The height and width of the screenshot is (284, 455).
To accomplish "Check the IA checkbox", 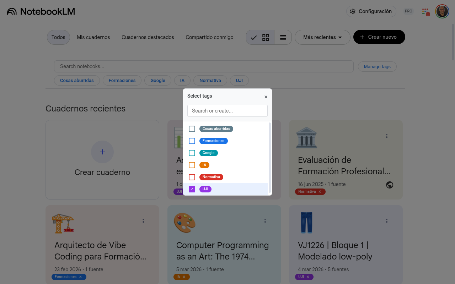I will point(192,165).
